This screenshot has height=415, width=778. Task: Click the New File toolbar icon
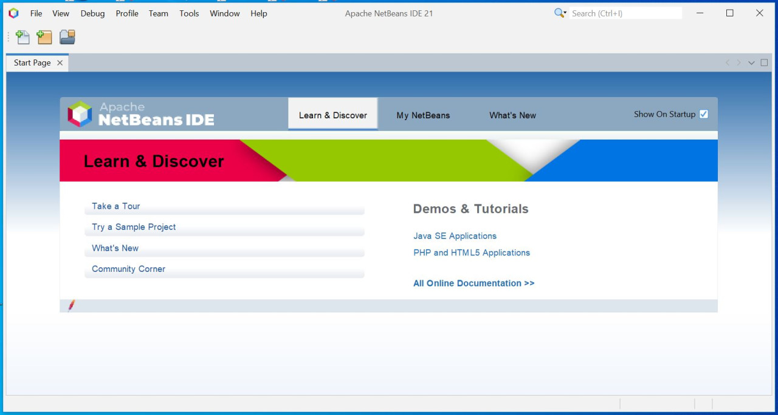click(x=22, y=38)
